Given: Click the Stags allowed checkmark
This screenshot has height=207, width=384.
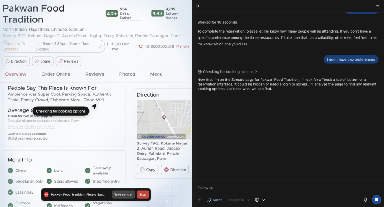Looking at the screenshot, I should 49,181.
